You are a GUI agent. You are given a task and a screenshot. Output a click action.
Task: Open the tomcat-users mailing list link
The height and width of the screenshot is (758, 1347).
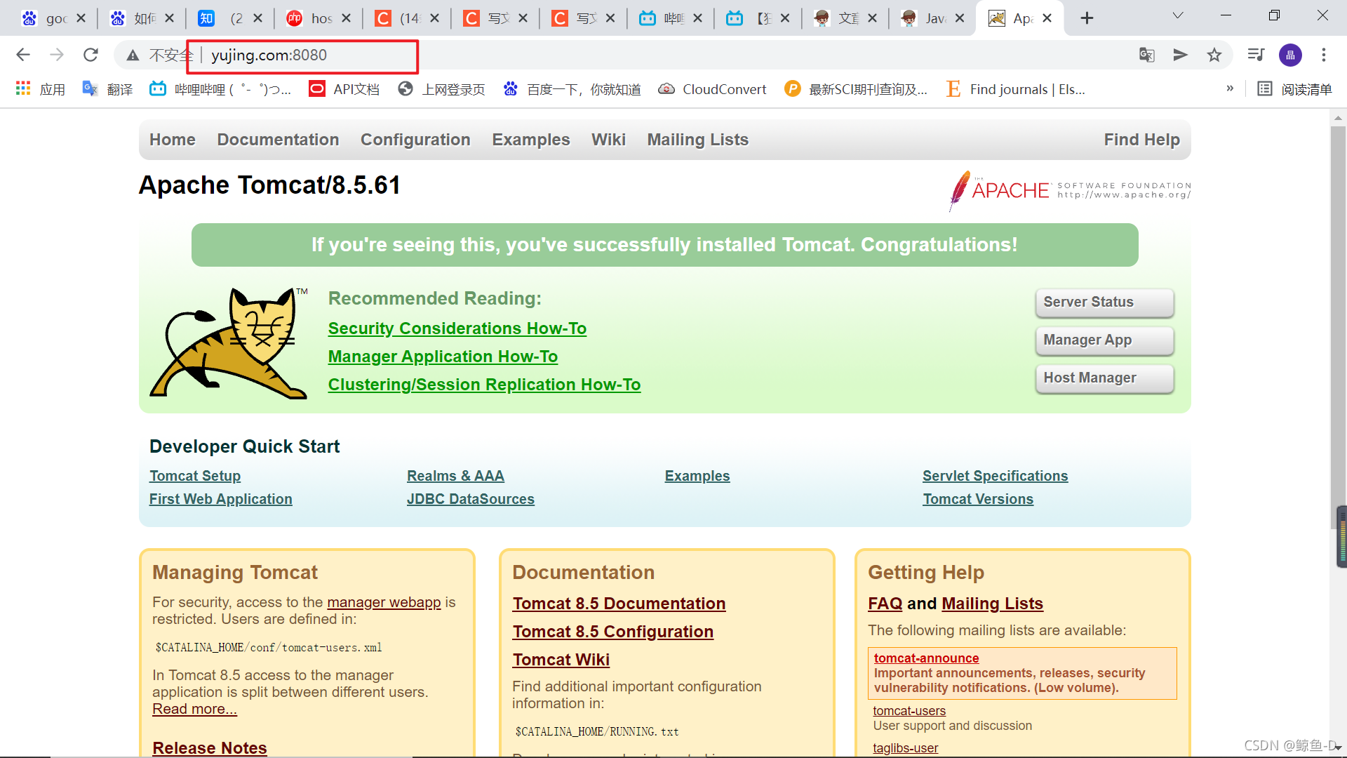(909, 711)
